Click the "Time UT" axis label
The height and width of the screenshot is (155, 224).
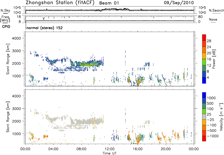pyautogui.click(x=109, y=153)
